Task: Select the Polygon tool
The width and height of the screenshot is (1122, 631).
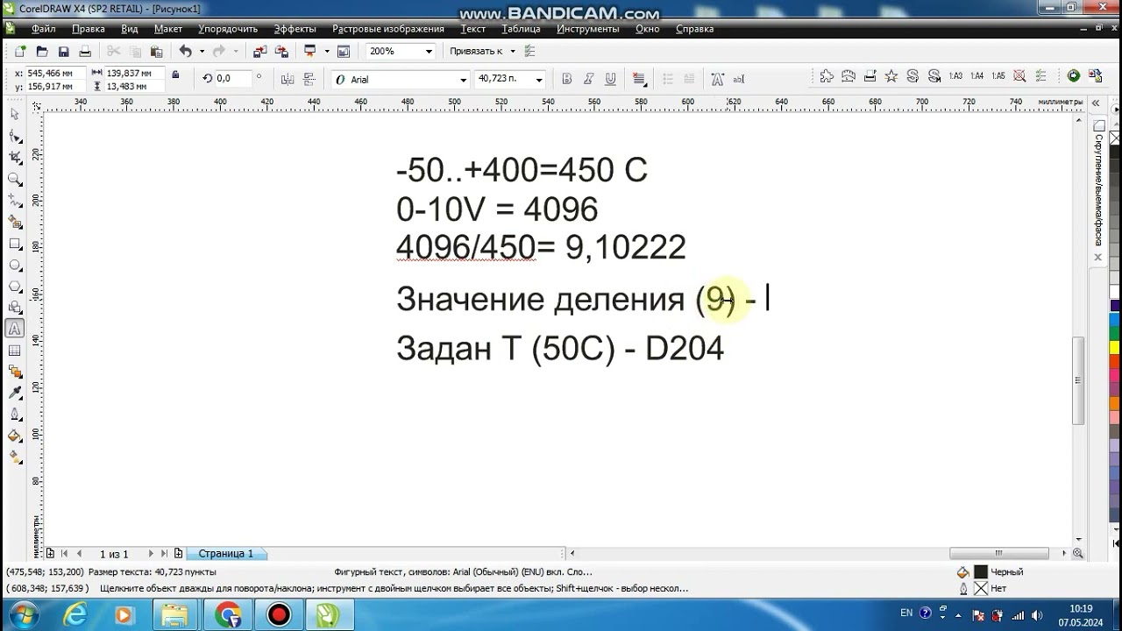Action: coord(14,287)
